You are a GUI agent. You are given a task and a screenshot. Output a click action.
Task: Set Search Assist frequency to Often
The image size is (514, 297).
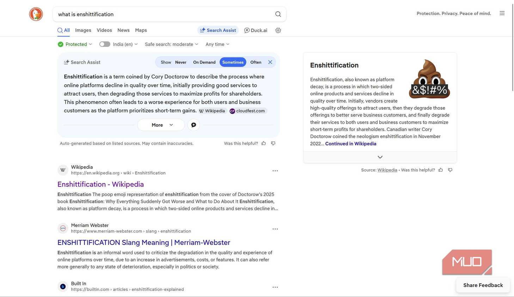(x=256, y=62)
